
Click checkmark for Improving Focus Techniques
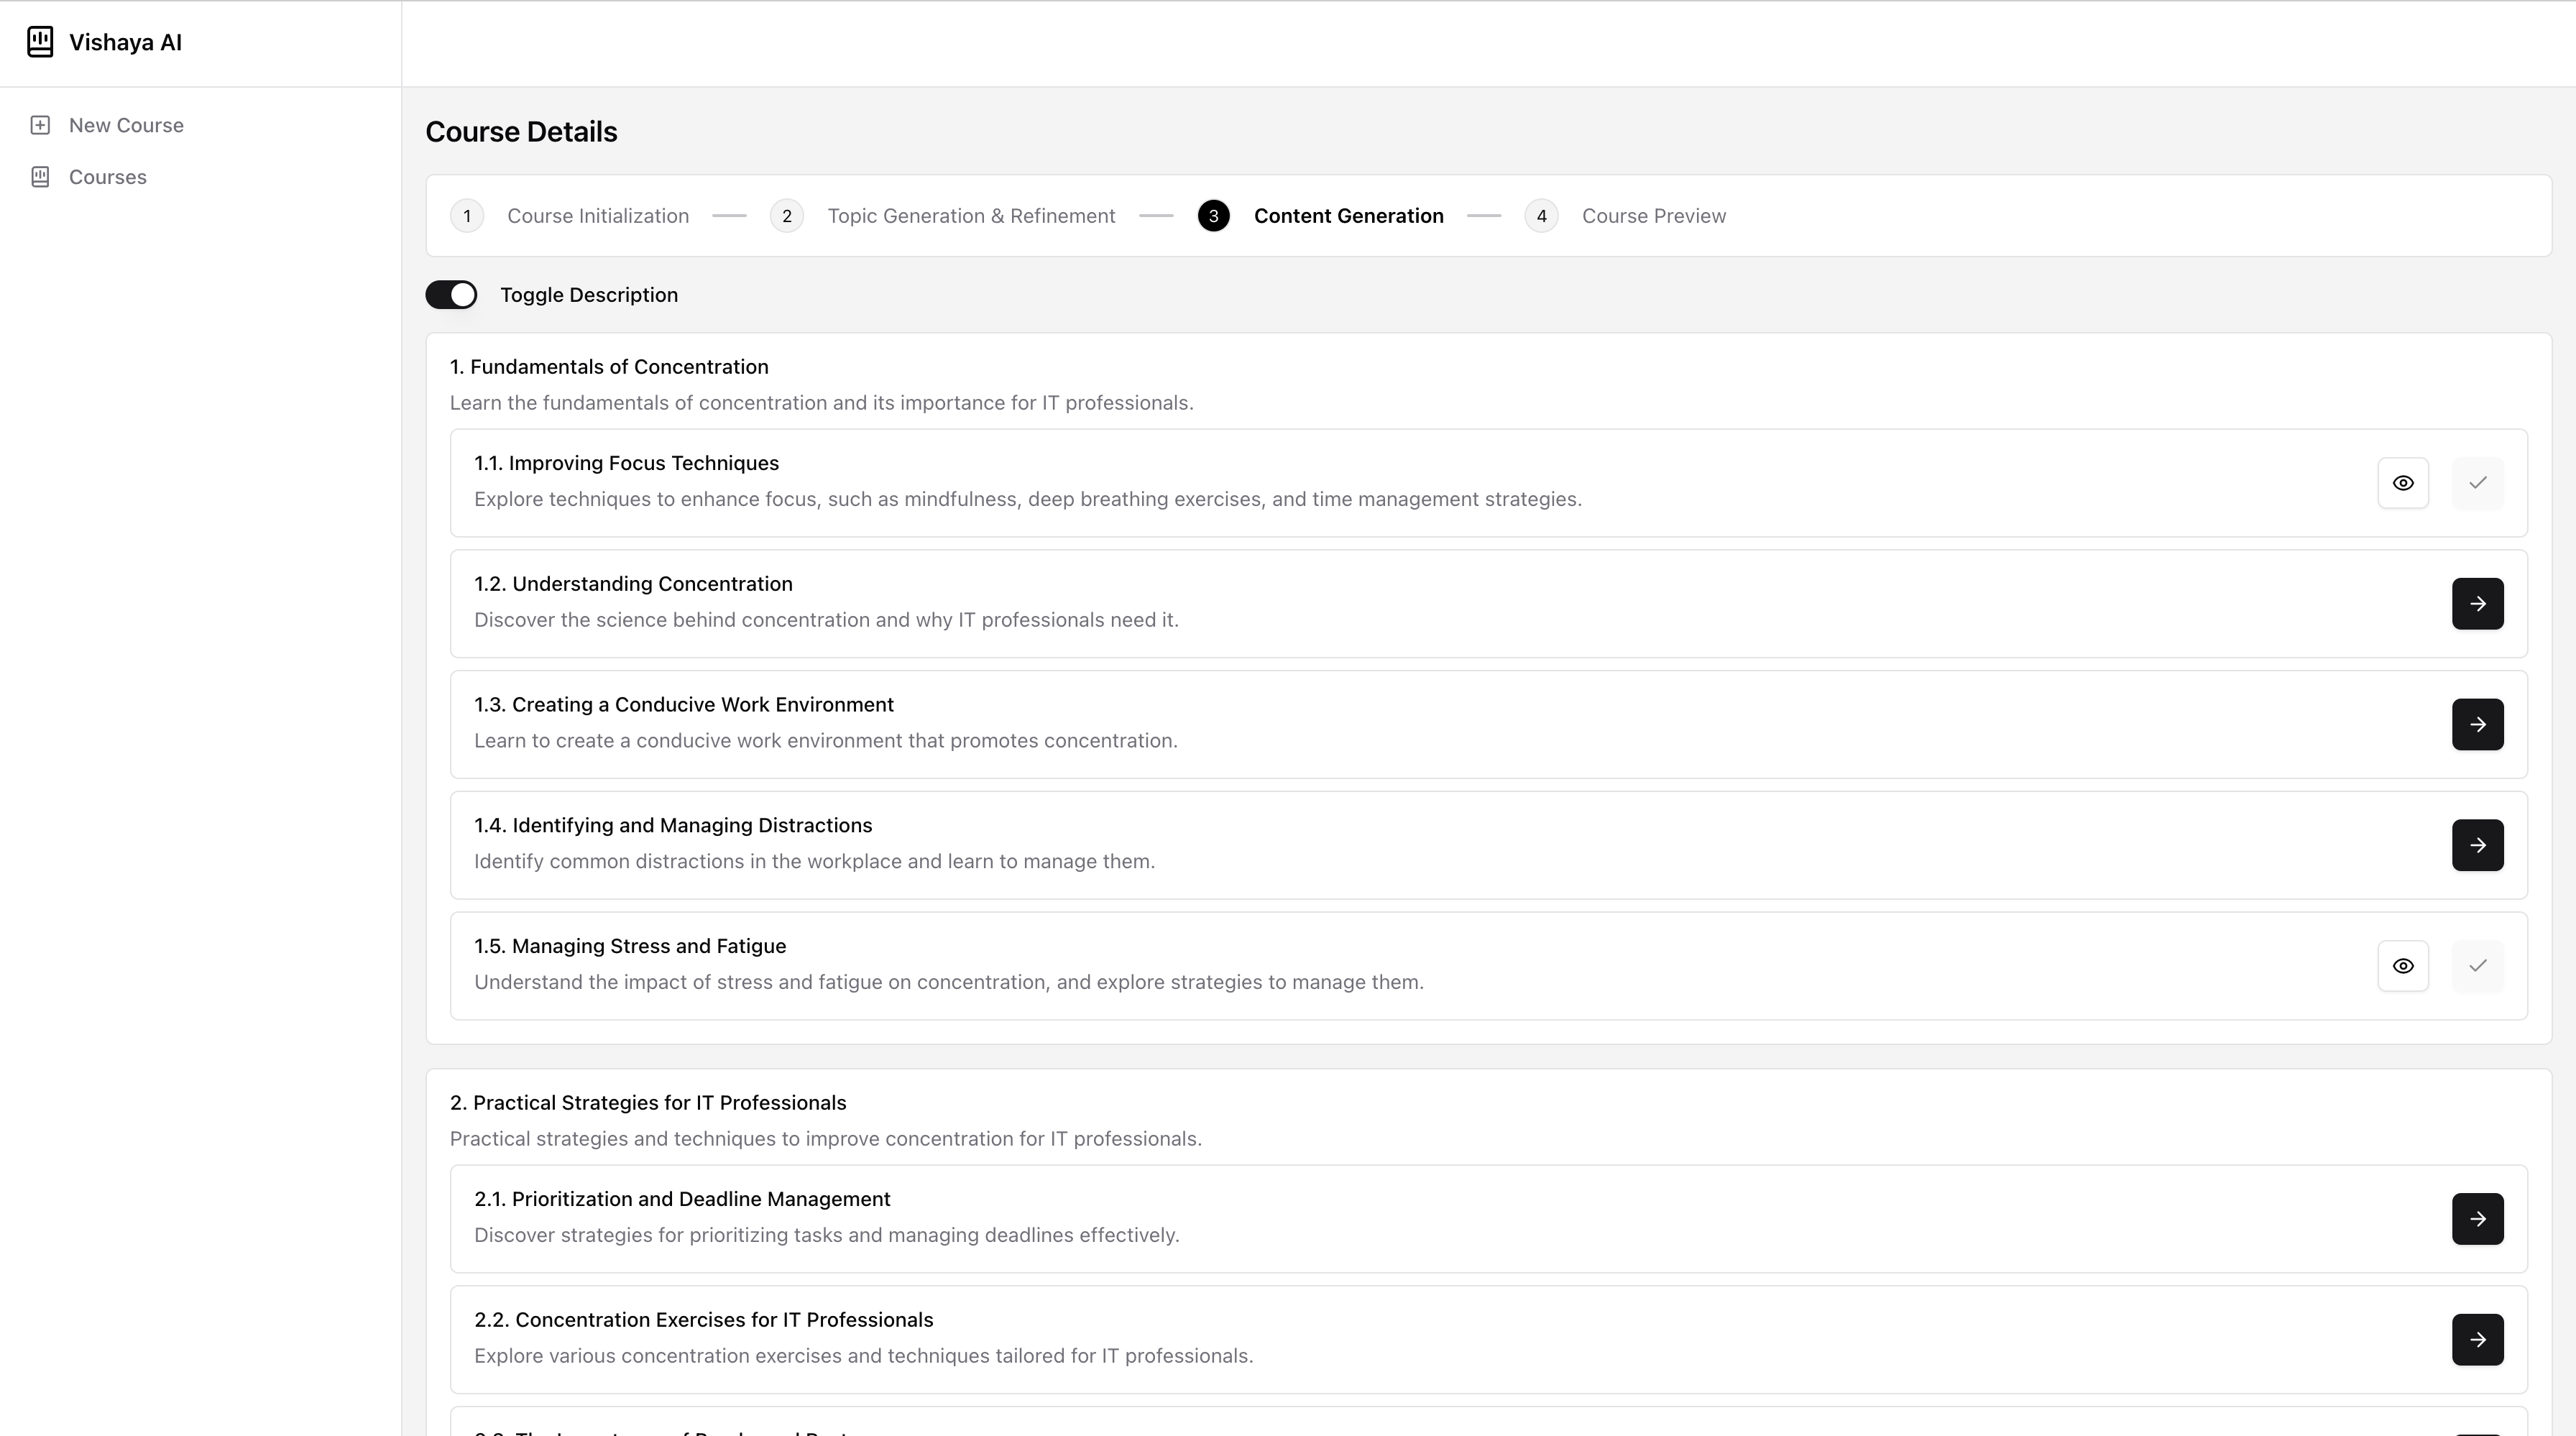pos(2477,483)
